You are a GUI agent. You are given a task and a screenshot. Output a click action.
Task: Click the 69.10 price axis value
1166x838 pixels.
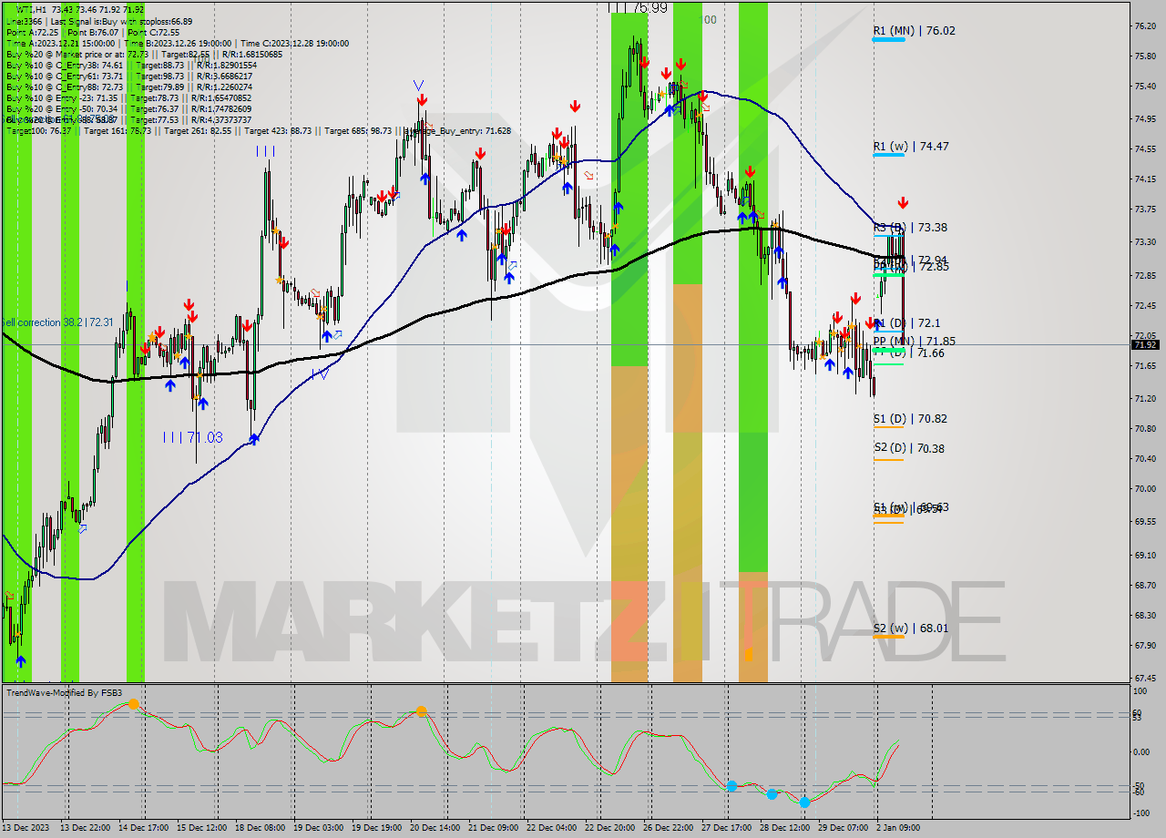point(1144,555)
